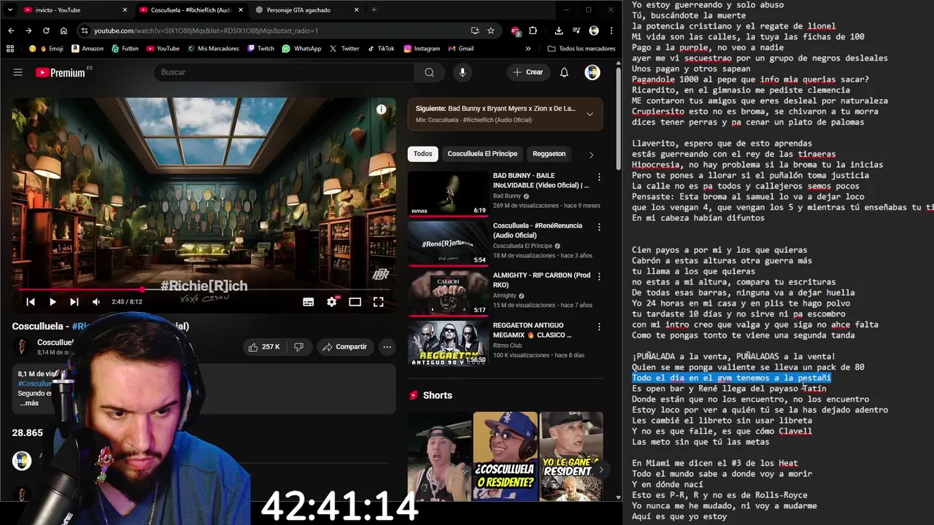Open the WhatsApp bookmark

click(301, 49)
